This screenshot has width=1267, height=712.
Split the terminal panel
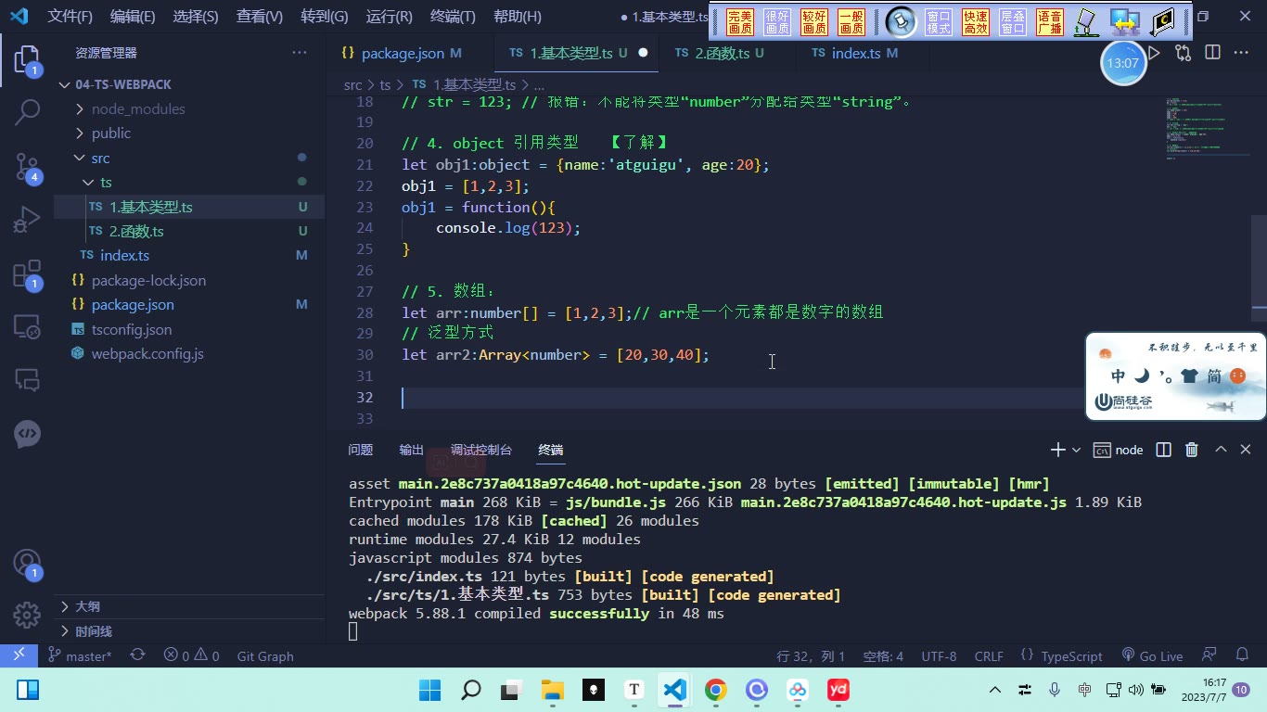tap(1163, 450)
